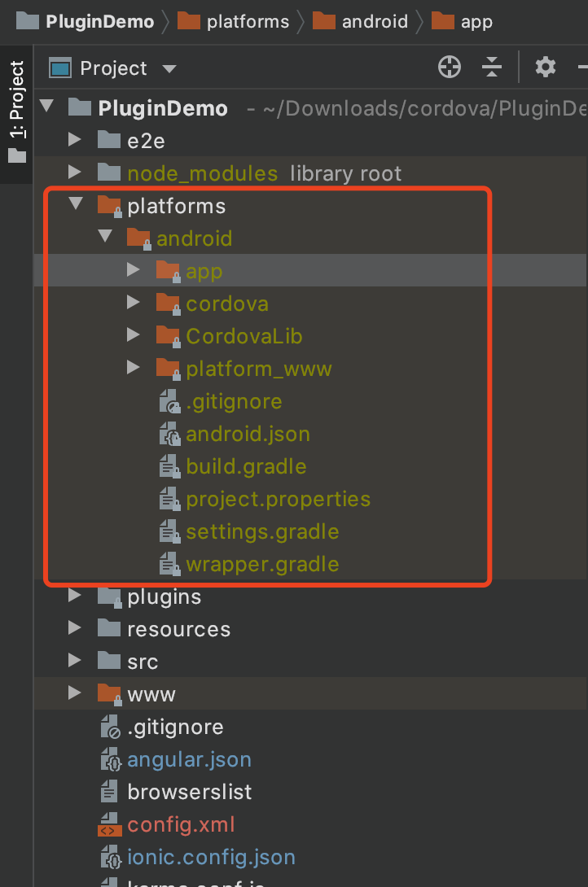
Task: Expand the plugins folder arrow
Action: pos(75,596)
